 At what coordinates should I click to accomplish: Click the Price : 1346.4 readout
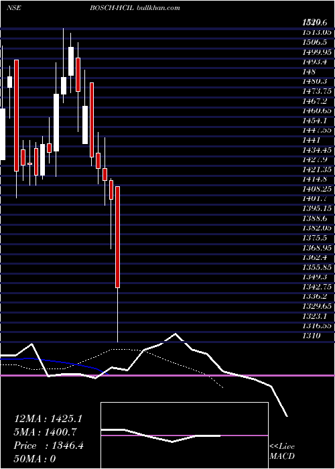pos(48,446)
